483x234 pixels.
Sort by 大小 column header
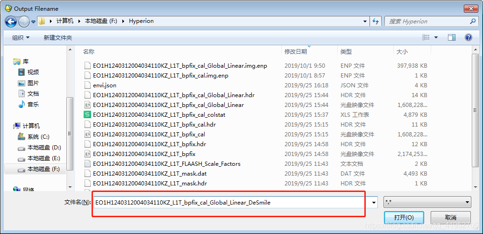(402, 52)
